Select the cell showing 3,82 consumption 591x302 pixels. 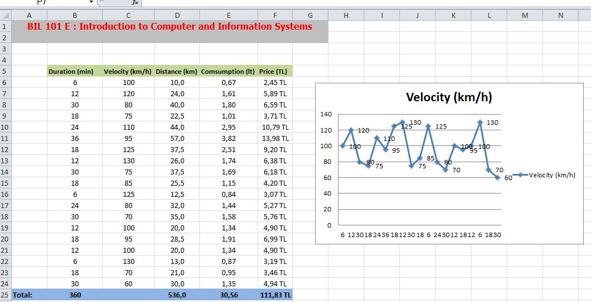pos(229,139)
